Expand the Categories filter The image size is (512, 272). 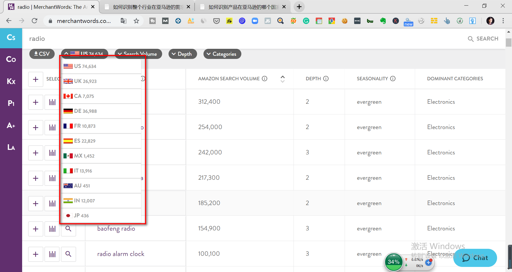(x=222, y=54)
